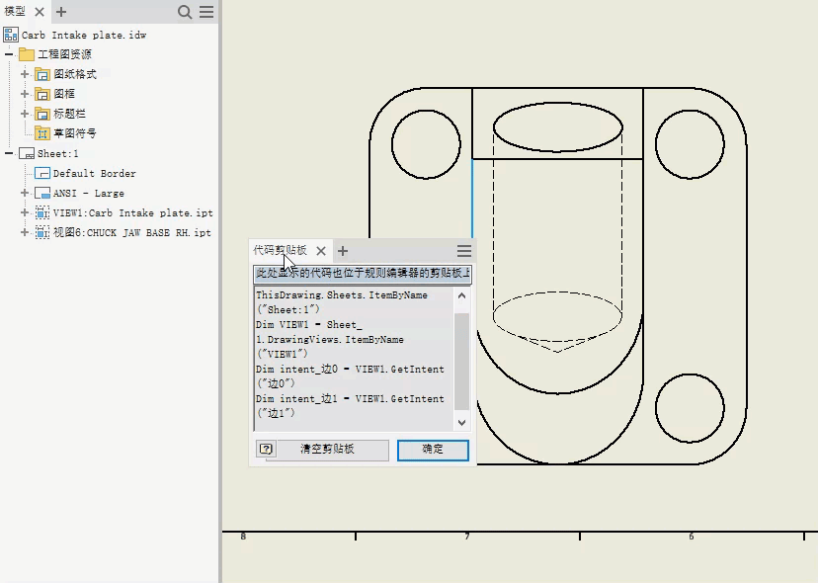Screen dimensions: 818x583
Task: Click the 确定 button
Action: 433,450
